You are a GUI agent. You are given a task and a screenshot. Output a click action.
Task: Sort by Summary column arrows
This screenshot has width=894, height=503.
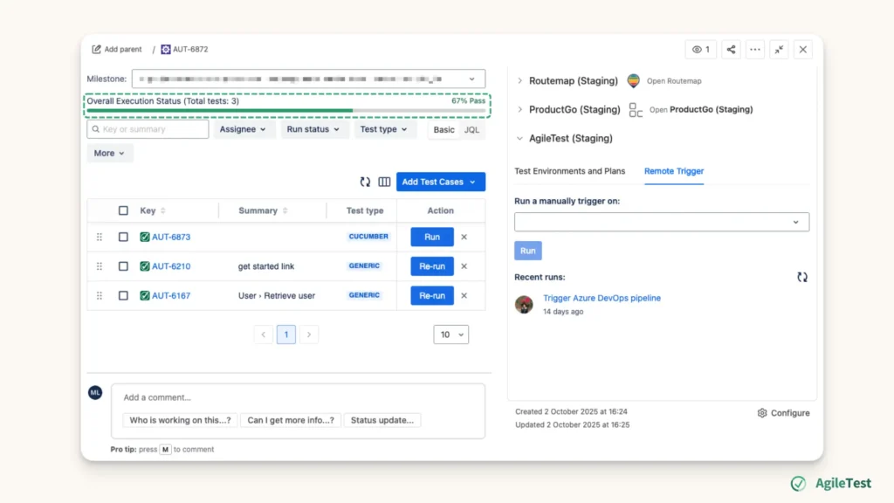point(285,210)
